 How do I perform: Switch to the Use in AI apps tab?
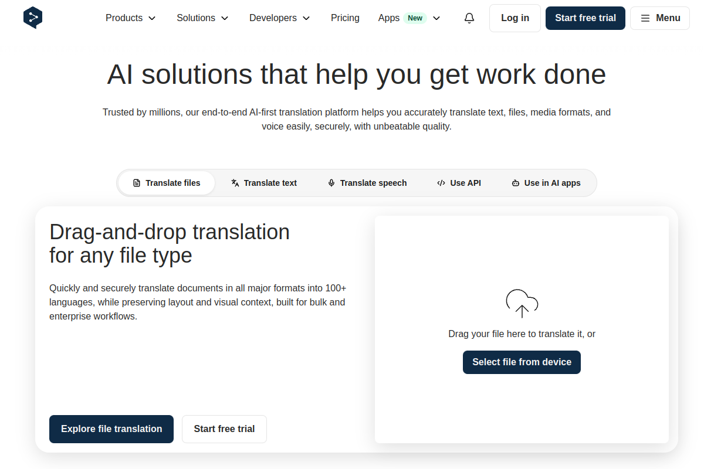click(546, 183)
